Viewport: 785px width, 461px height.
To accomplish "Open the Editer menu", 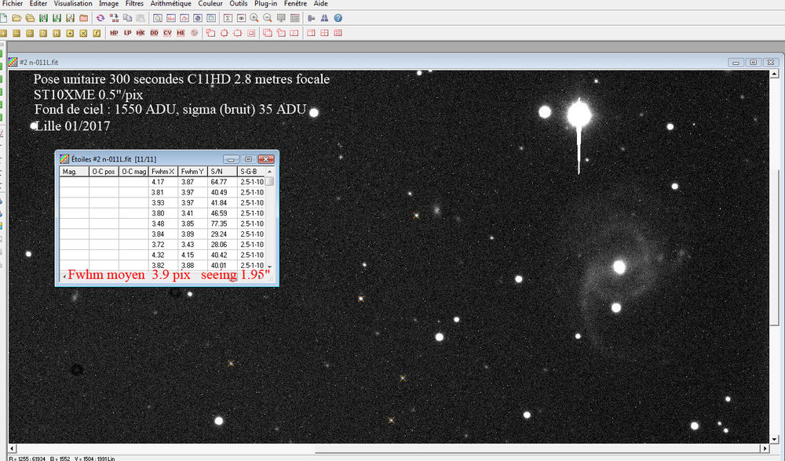I will click(x=38, y=3).
